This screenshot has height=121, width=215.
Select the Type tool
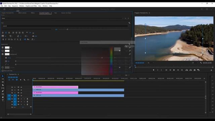[3, 100]
